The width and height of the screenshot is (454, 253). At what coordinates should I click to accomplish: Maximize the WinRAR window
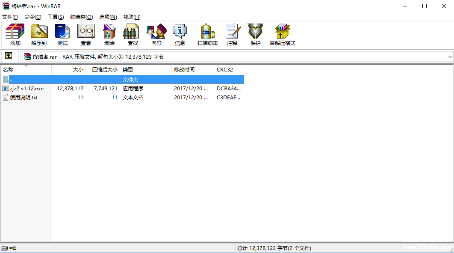click(425, 6)
